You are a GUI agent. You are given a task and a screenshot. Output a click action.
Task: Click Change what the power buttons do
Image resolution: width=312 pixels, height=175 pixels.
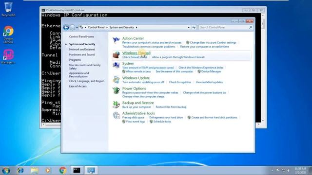coord(204,93)
